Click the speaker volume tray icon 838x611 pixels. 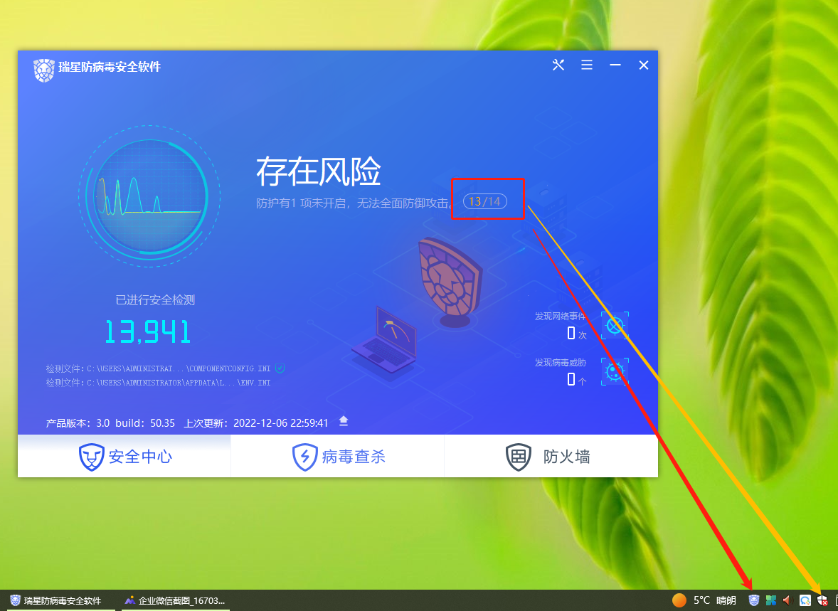tap(787, 600)
